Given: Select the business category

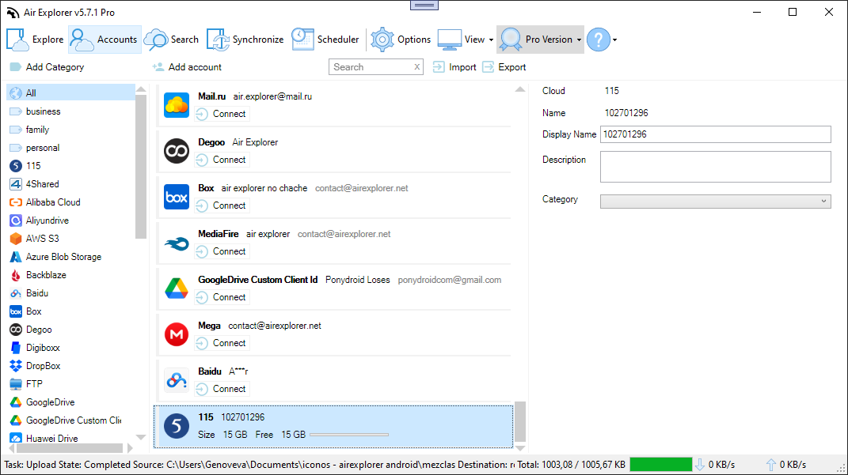Looking at the screenshot, I should (43, 111).
